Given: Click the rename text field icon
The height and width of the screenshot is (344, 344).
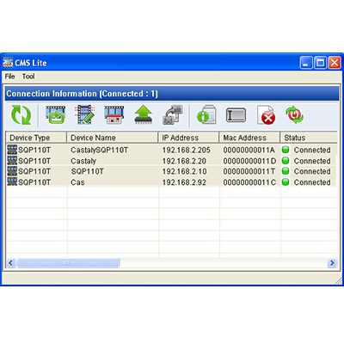Looking at the screenshot, I should pos(236,115).
